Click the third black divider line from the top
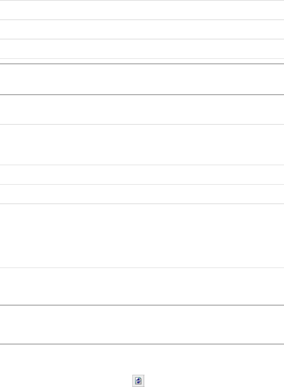 pyautogui.click(x=142, y=305)
